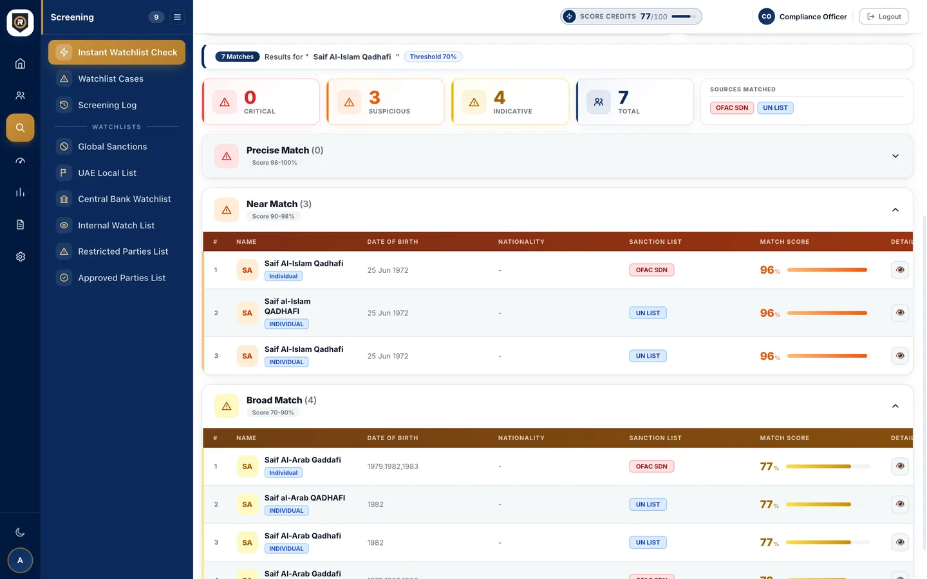Image resolution: width=927 pixels, height=579 pixels.
Task: Click the Individual tag under Saif Al-Arab Gaddafi
Action: point(283,473)
